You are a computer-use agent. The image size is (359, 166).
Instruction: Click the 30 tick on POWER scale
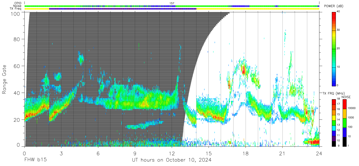(339, 30)
